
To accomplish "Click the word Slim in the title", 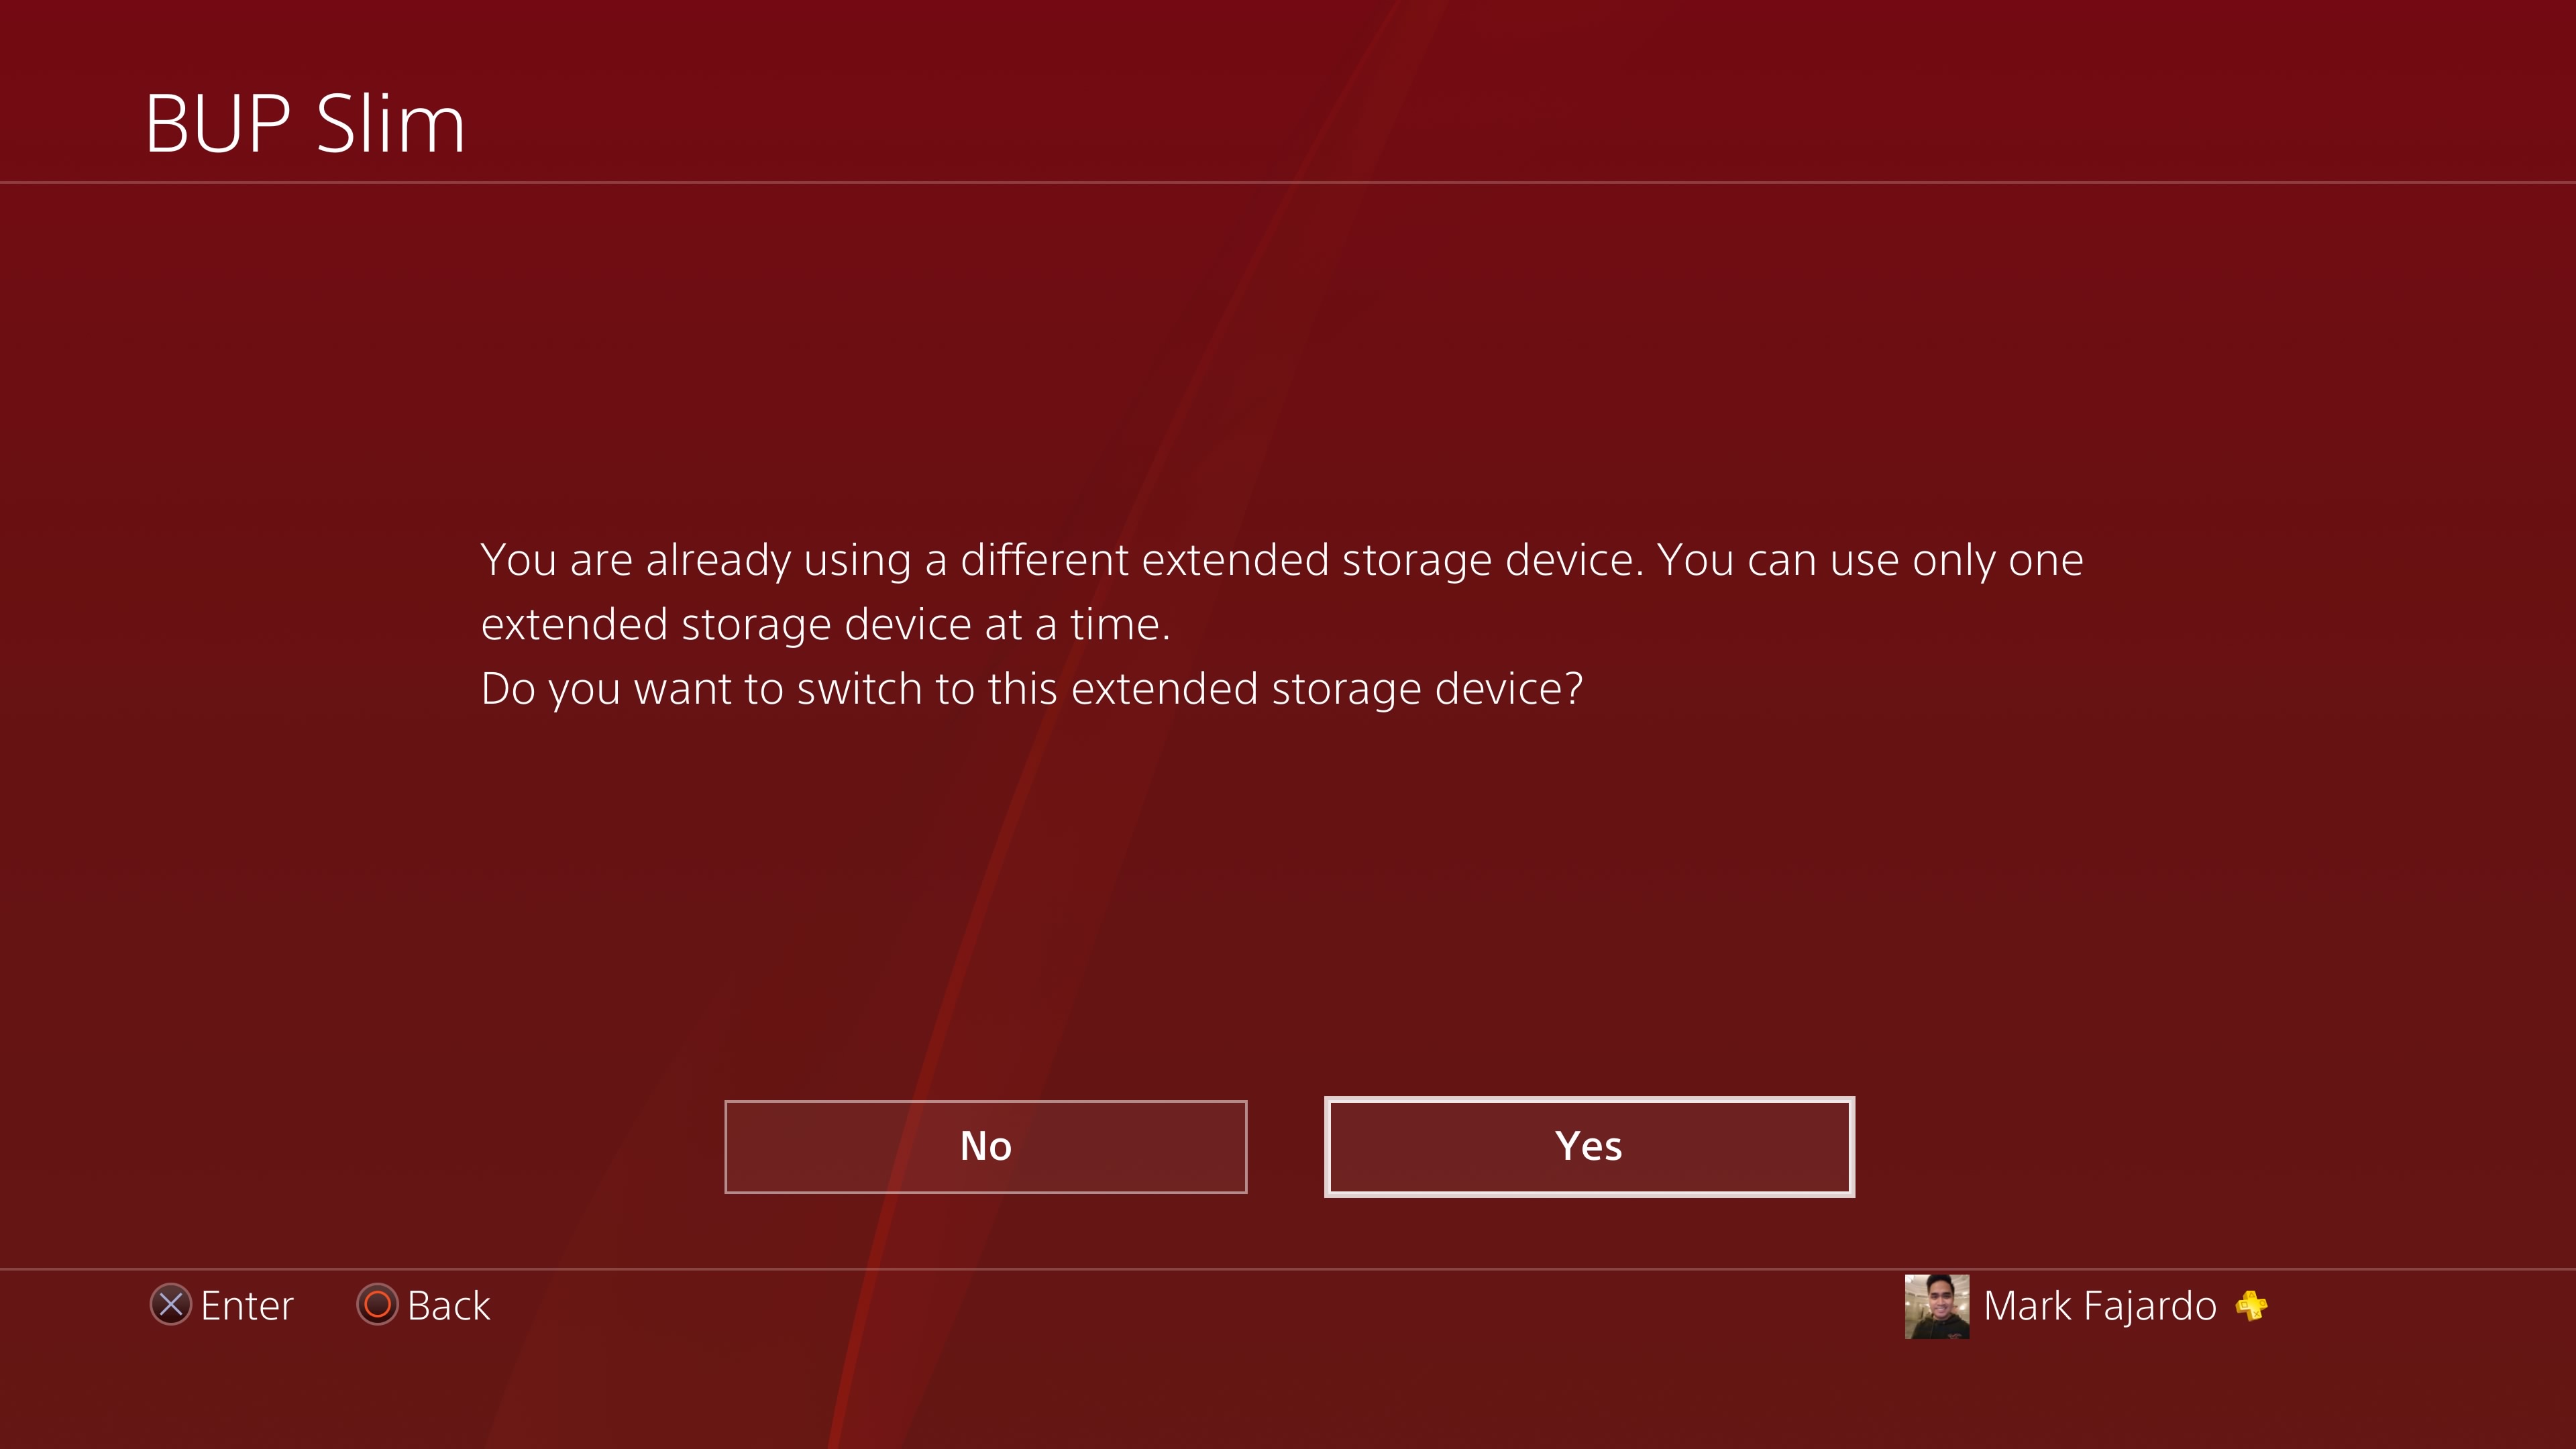I will (x=391, y=123).
